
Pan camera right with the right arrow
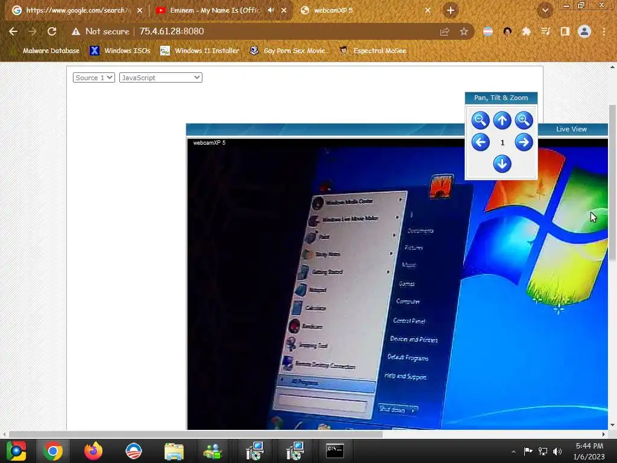pos(524,142)
